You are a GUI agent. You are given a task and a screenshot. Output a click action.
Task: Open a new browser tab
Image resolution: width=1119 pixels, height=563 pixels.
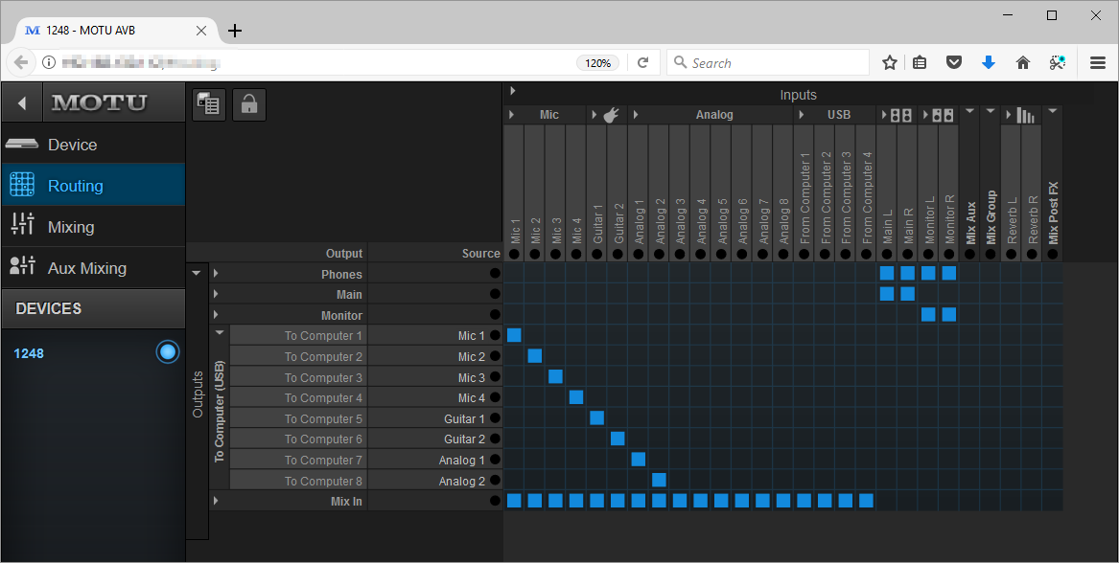pos(234,31)
